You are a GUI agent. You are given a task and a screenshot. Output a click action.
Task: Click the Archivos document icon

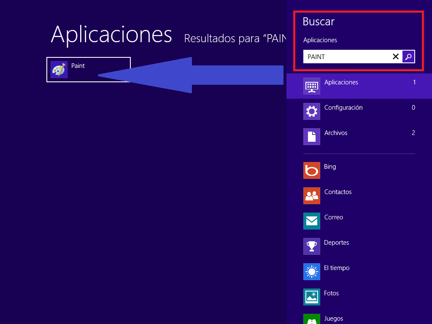pos(312,137)
